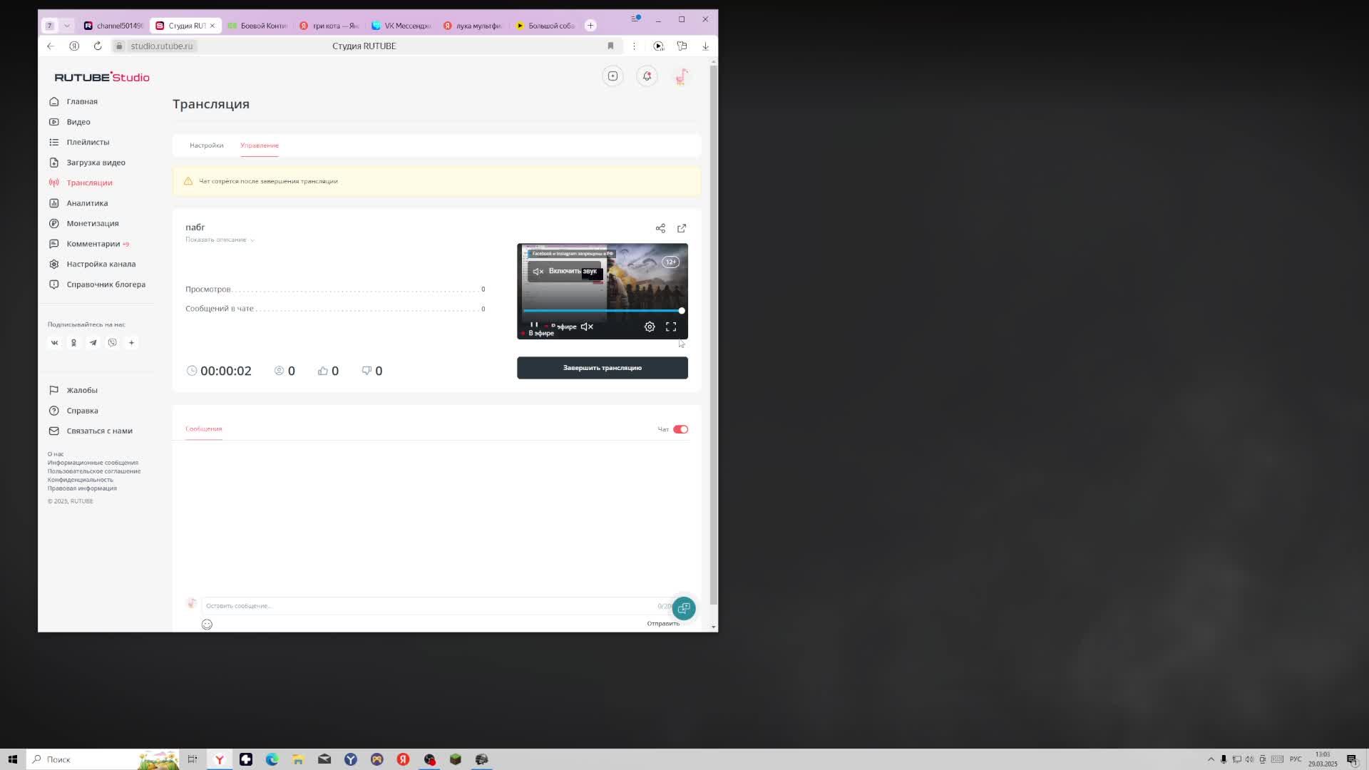Click the stream player progress slider
1369x770 pixels.
point(602,311)
